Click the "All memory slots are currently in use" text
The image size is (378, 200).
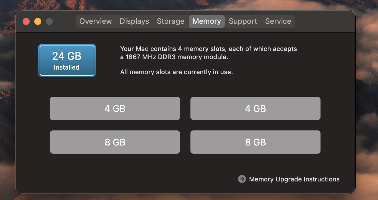pos(177,72)
